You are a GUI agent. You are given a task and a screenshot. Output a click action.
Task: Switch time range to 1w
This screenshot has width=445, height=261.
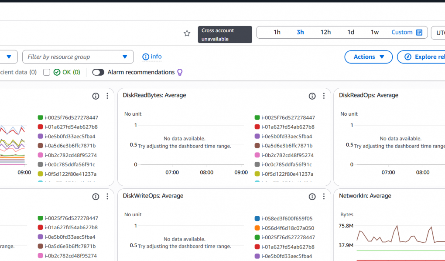point(375,33)
